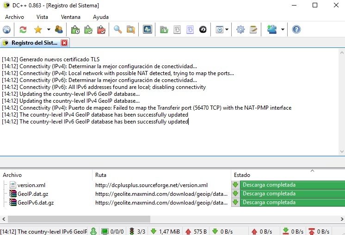Expand dropdown arrow beside the clock icon
The height and width of the screenshot is (235, 345).
coord(227,29)
